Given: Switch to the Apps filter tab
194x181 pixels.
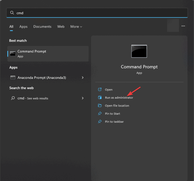Looking at the screenshot, I should [x=23, y=26].
